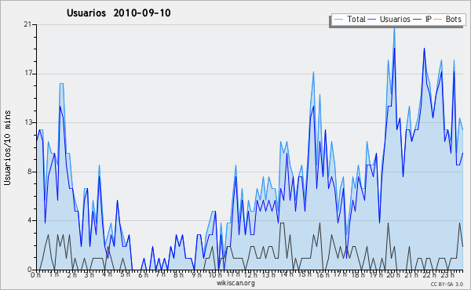
Task: Click the "13 h" x-axis label
Action: click(x=268, y=275)
